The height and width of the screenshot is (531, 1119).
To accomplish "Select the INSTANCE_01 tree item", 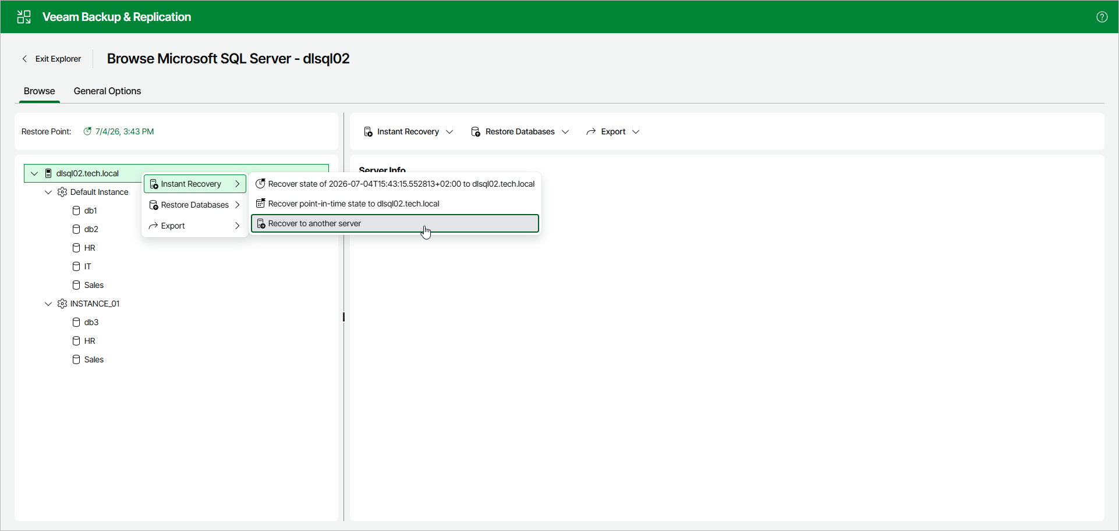I will pyautogui.click(x=95, y=304).
